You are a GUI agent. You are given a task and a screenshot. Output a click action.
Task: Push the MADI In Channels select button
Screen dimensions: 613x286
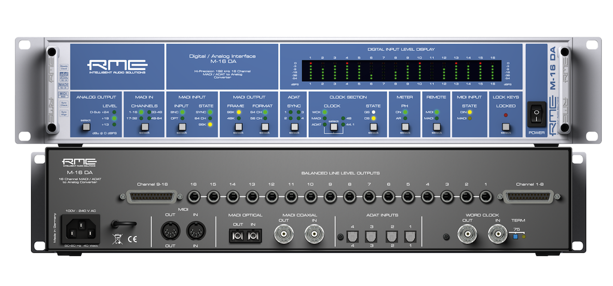pyautogui.click(x=145, y=127)
